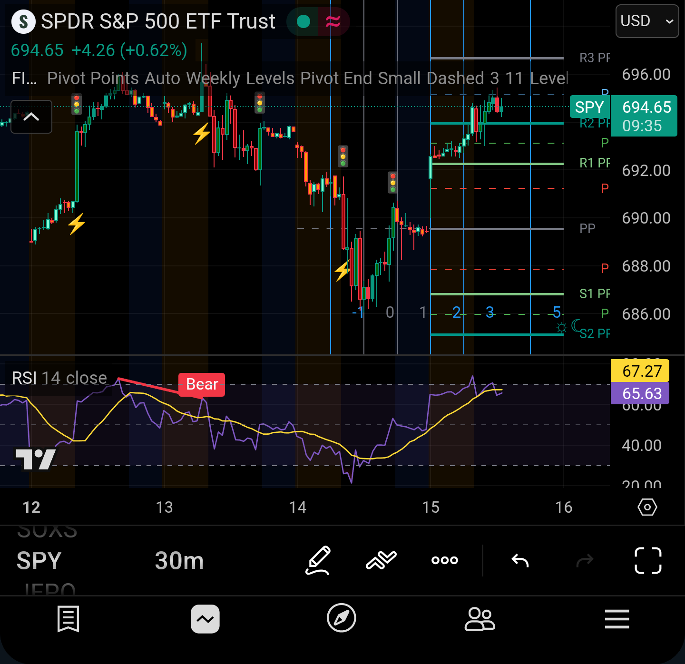Select the R3 PP pivot label
The height and width of the screenshot is (664, 685).
click(594, 58)
